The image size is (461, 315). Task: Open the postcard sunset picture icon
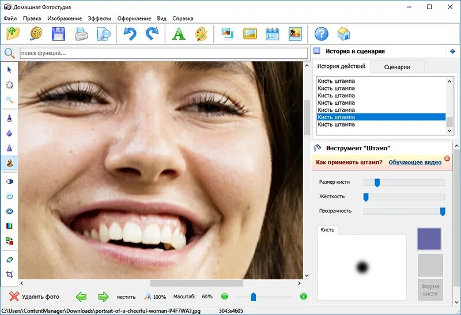pyautogui.click(x=295, y=34)
